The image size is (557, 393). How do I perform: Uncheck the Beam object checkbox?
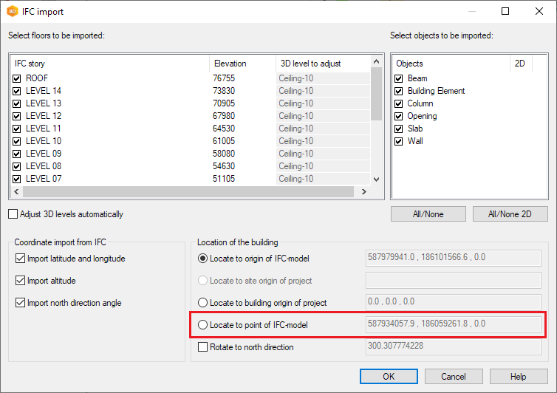(x=399, y=78)
